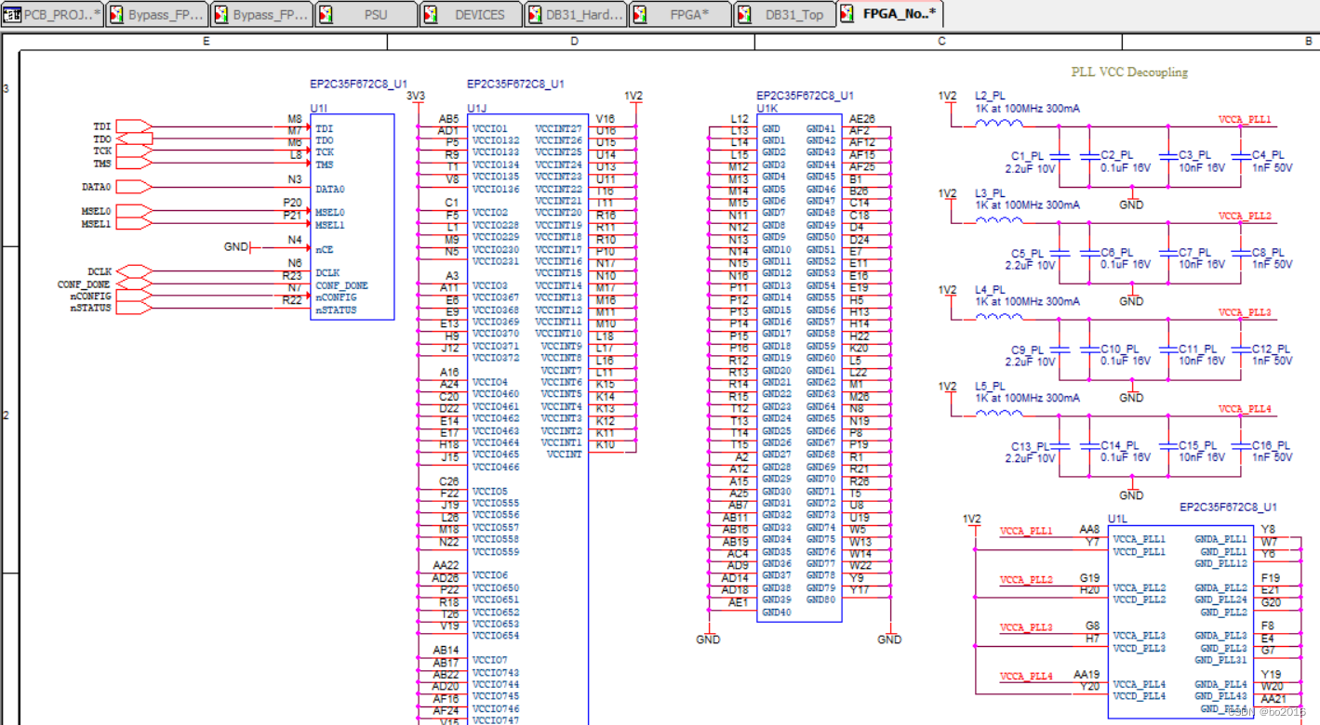This screenshot has height=725, width=1320.
Task: Click the document icon on the PSU tab
Action: pyautogui.click(x=325, y=14)
